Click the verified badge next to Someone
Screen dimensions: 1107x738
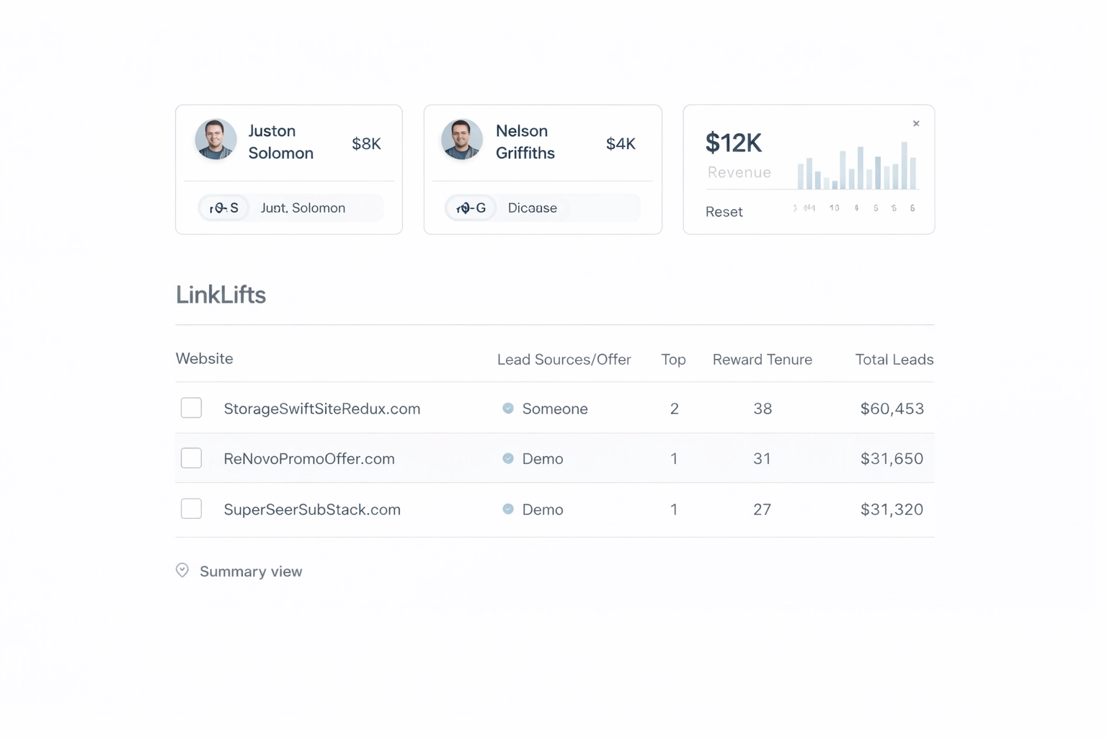510,408
